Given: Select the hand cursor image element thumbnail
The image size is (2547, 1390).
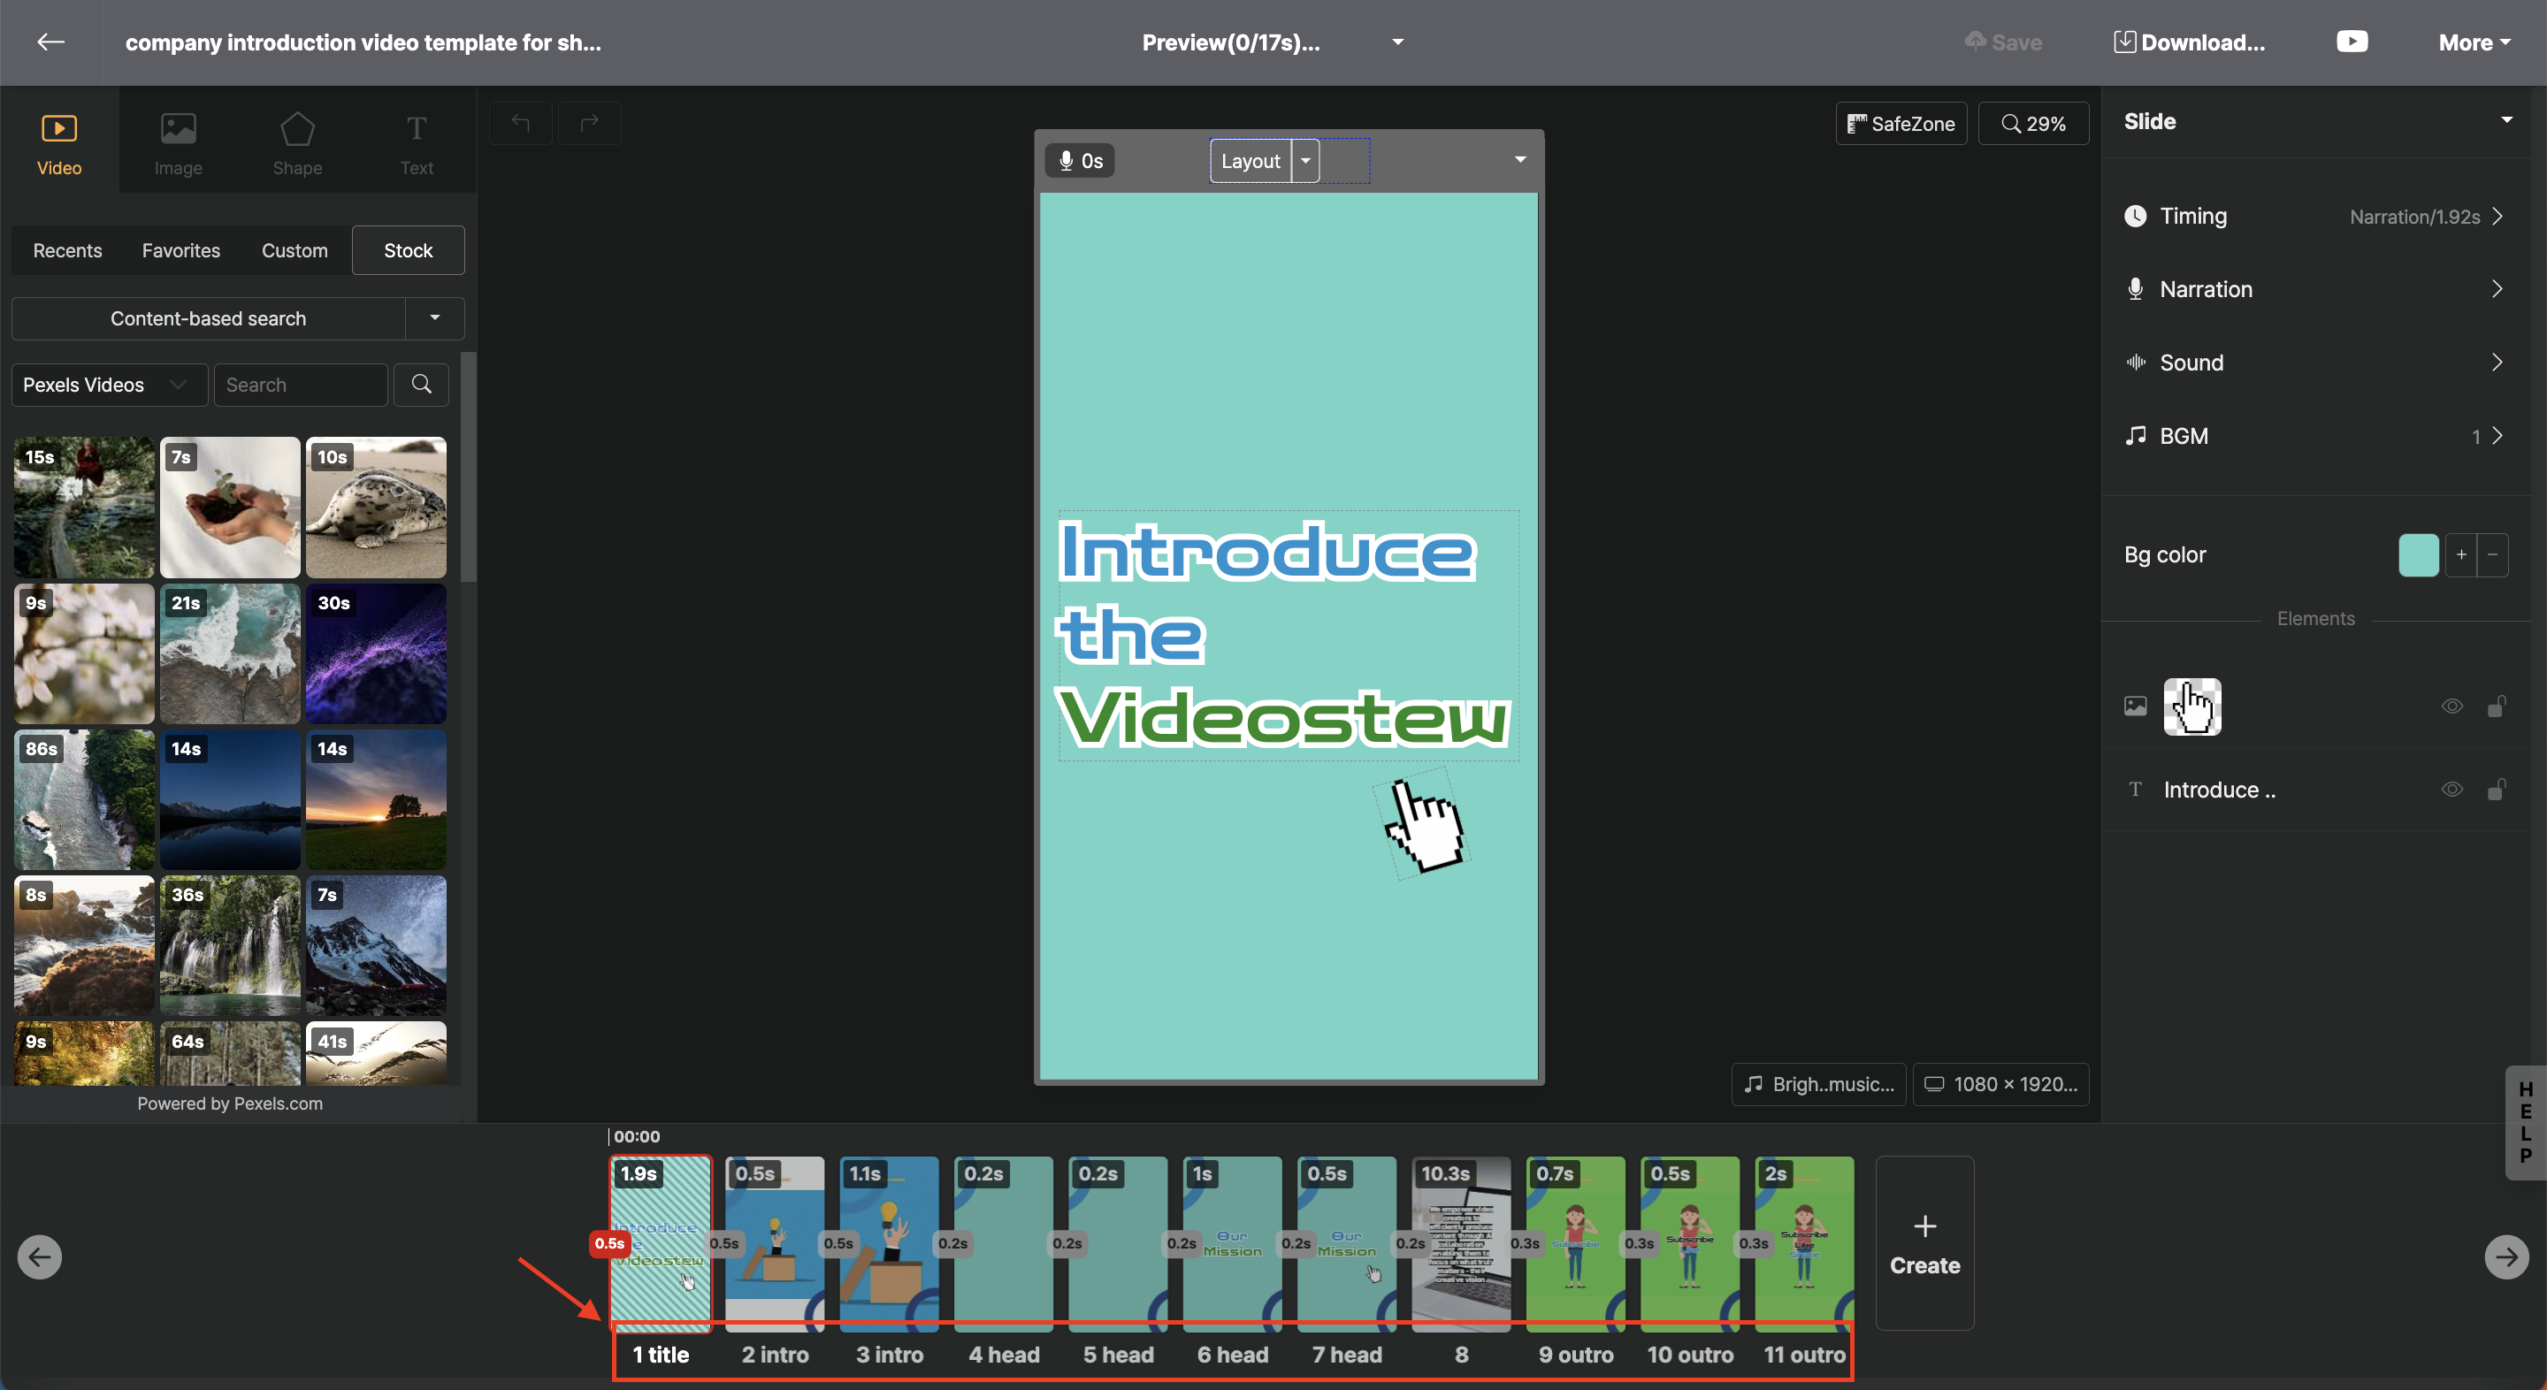Looking at the screenshot, I should (2192, 706).
